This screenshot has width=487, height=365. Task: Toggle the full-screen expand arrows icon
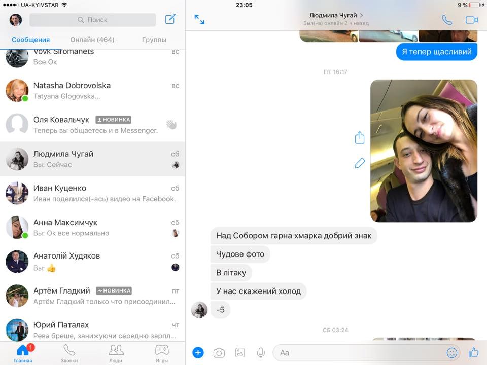click(199, 20)
